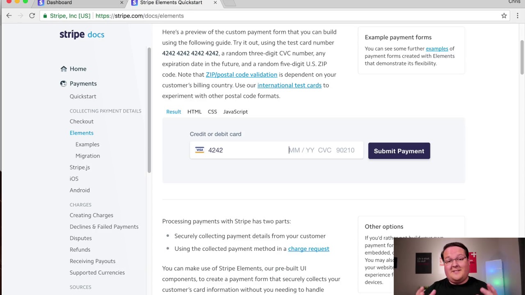This screenshot has height=295, width=525.
Task: Open Migration under Elements
Action: coord(88,156)
